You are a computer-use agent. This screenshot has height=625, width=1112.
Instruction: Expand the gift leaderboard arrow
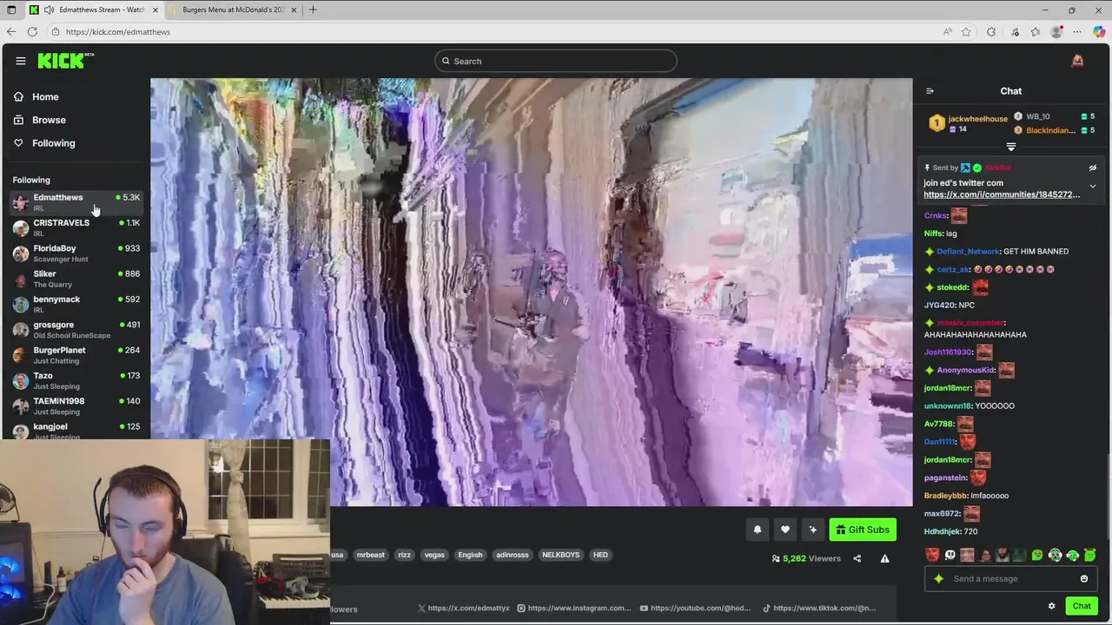tap(1010, 147)
